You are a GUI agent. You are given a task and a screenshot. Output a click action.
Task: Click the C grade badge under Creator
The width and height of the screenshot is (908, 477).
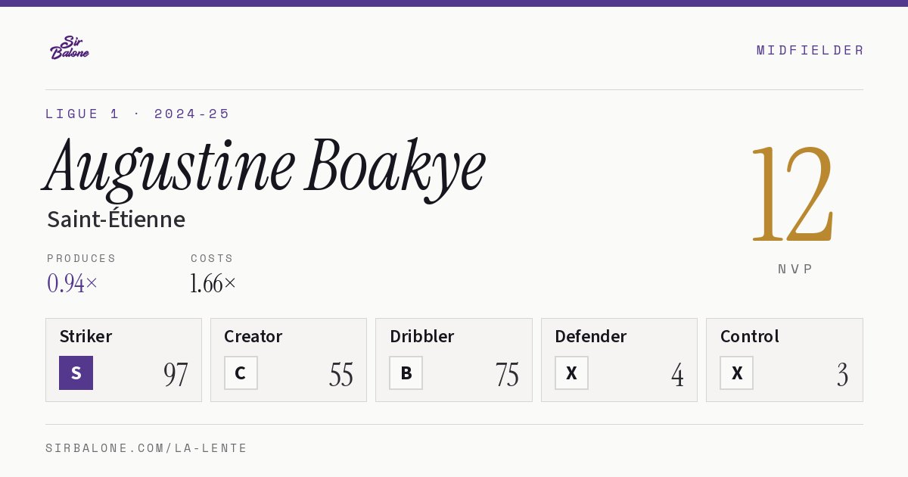click(x=241, y=373)
